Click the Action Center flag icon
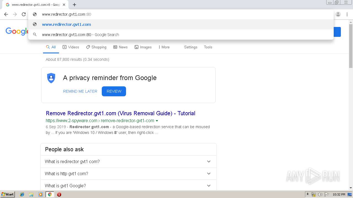Image resolution: width=353 pixels, height=198 pixels. 327,194
